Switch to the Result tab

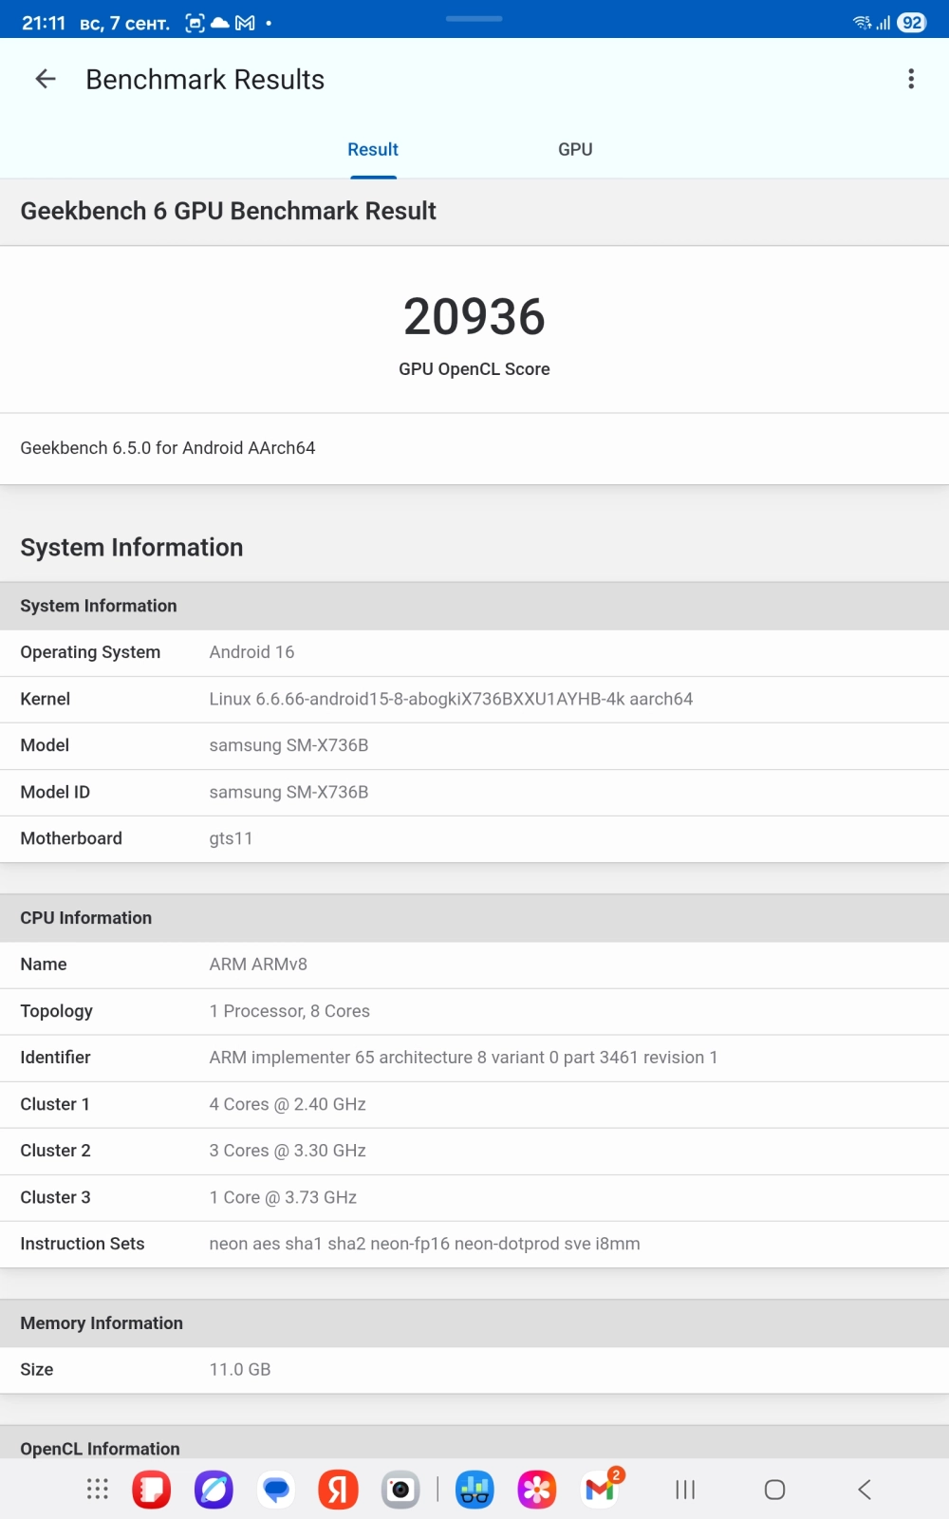click(373, 150)
